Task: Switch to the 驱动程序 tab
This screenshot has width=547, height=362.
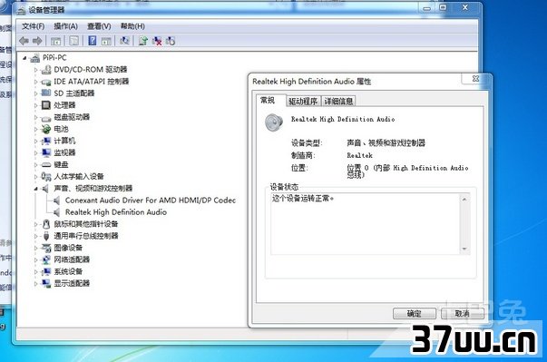Action: point(303,101)
